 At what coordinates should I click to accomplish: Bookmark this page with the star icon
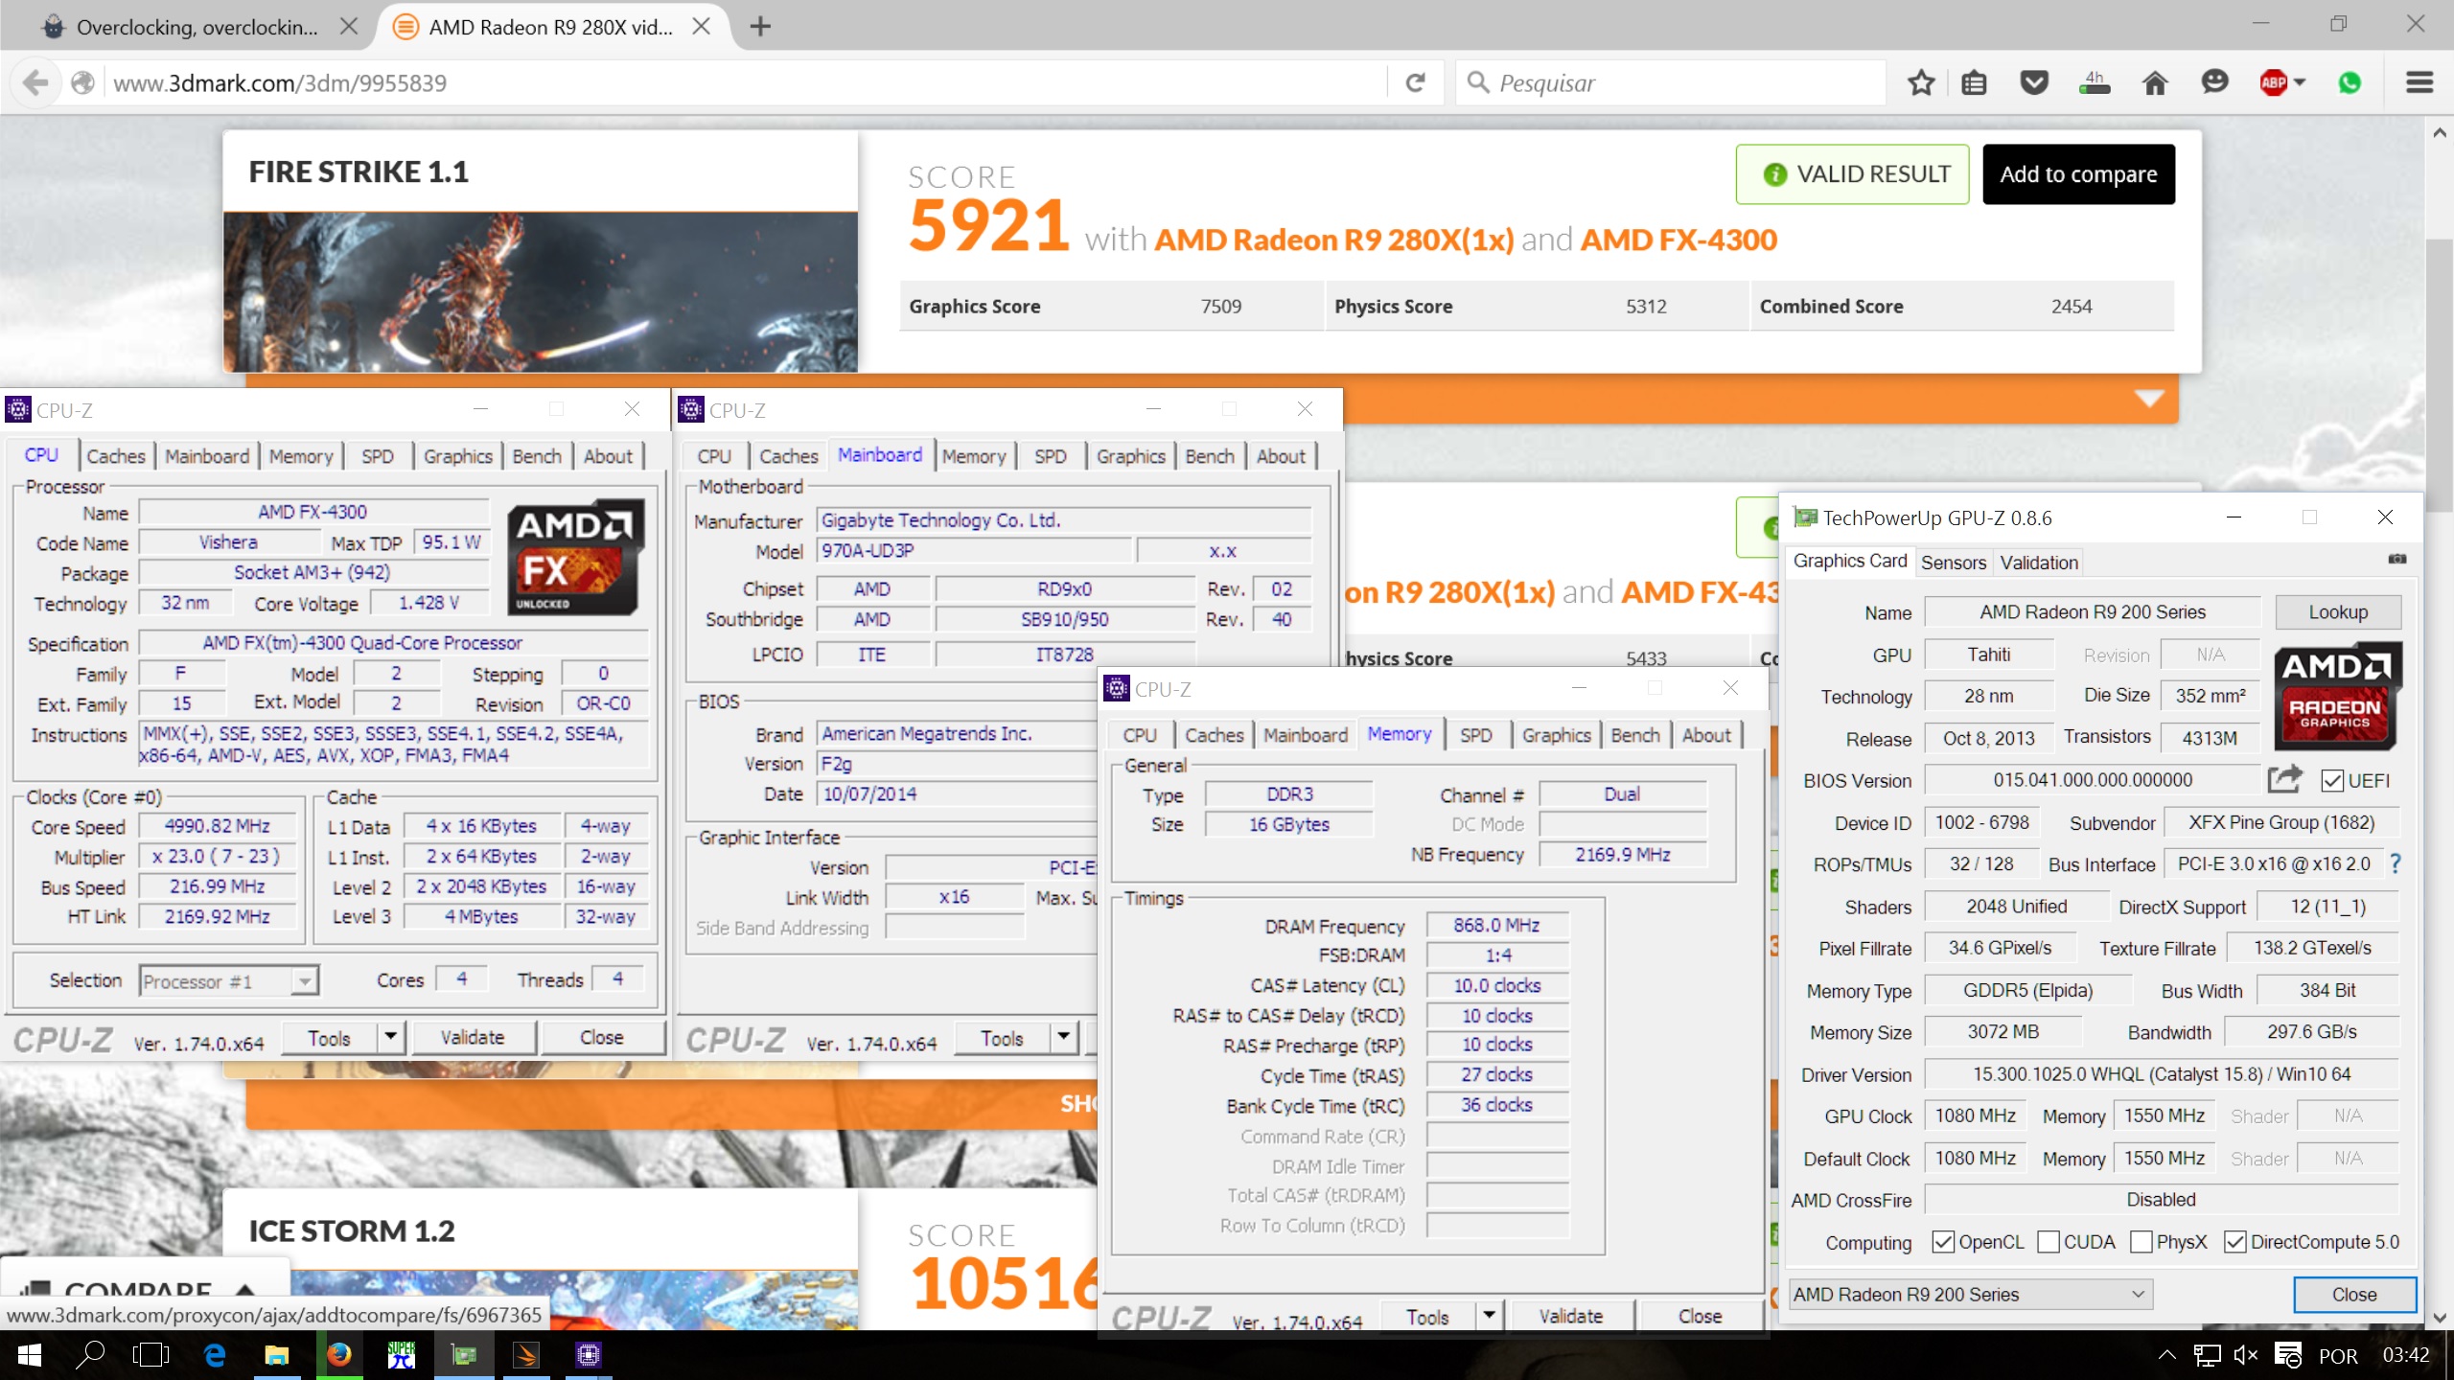[1921, 83]
